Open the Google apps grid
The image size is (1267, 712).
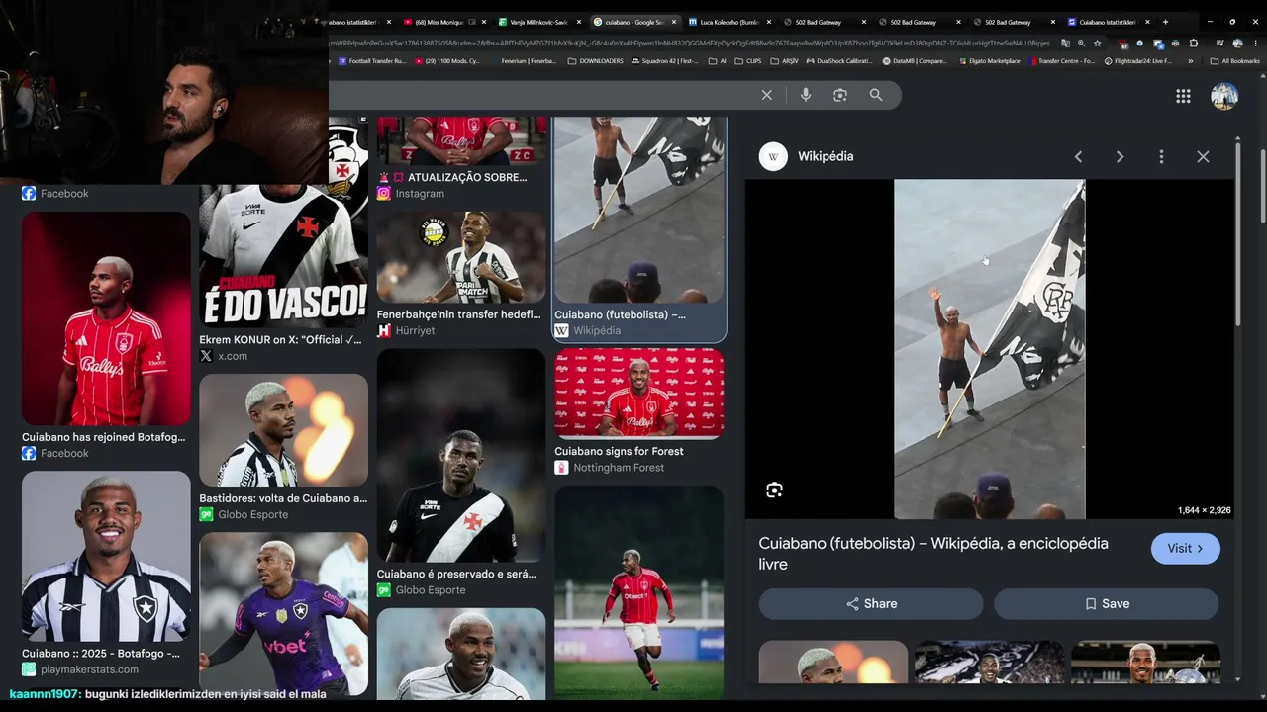(1183, 96)
